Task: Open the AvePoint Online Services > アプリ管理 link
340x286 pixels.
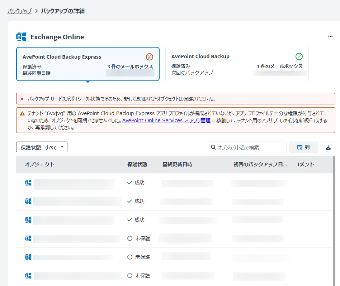Action: (x=166, y=120)
